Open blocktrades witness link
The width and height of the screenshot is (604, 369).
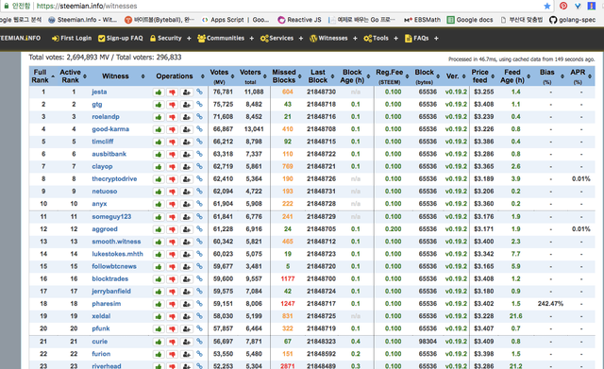(x=110, y=278)
